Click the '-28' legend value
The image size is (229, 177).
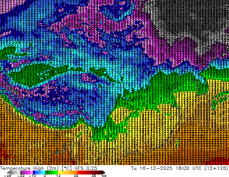click(7, 176)
